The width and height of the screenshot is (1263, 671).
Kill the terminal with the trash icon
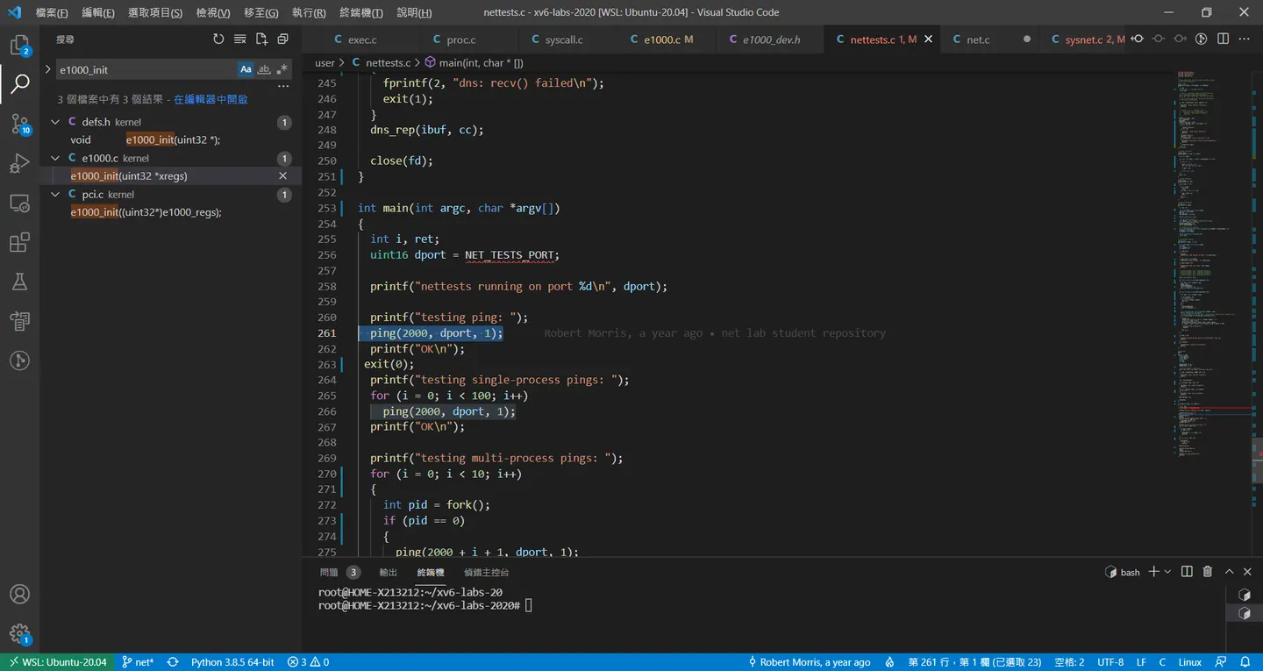[1208, 571]
